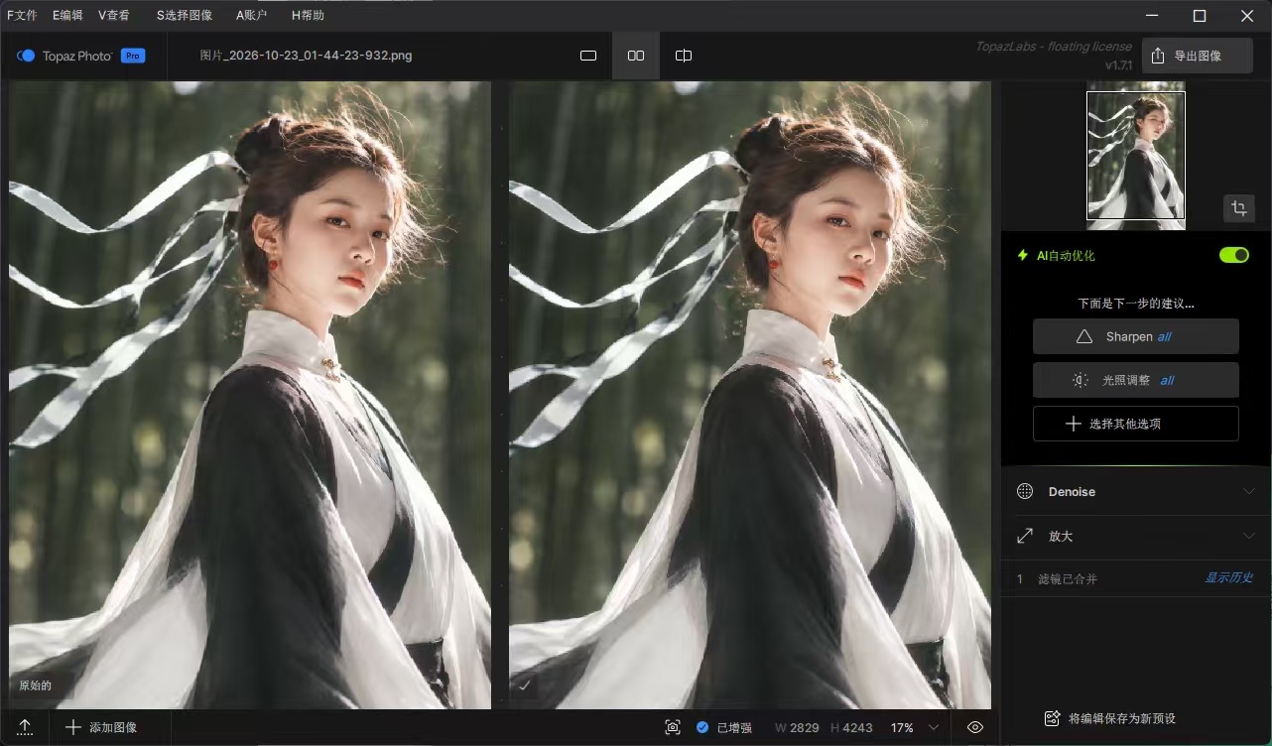
Task: Open the 17% zoom level dropdown
Action: [913, 727]
